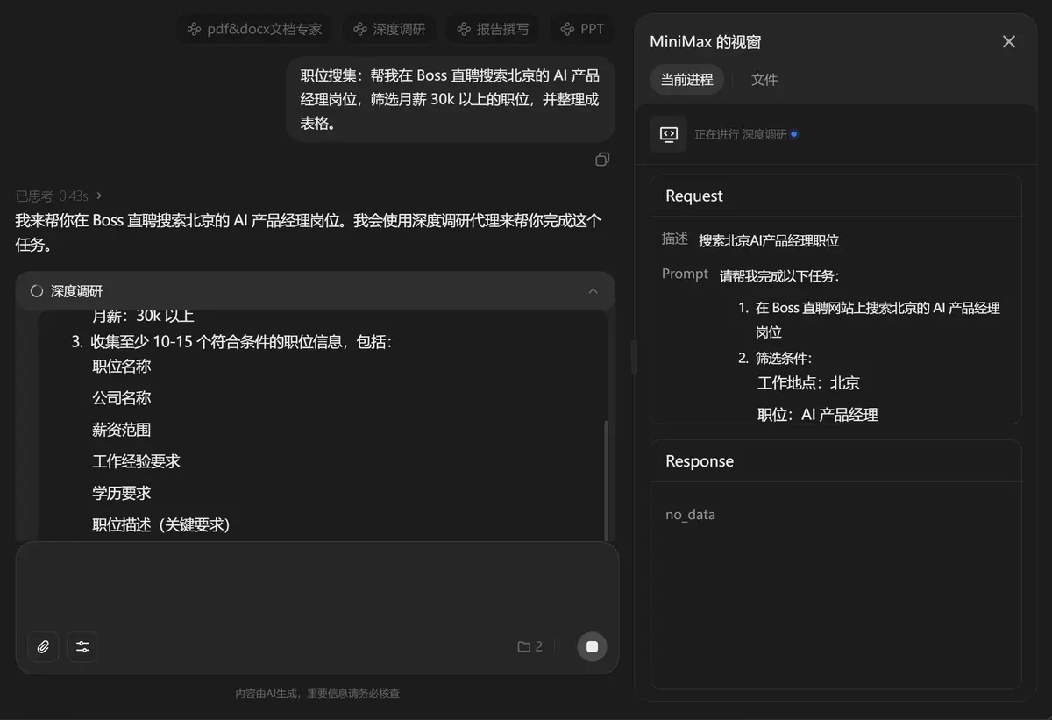The height and width of the screenshot is (720, 1052).
Task: Switch to the 当前进程 tab
Action: [x=686, y=80]
